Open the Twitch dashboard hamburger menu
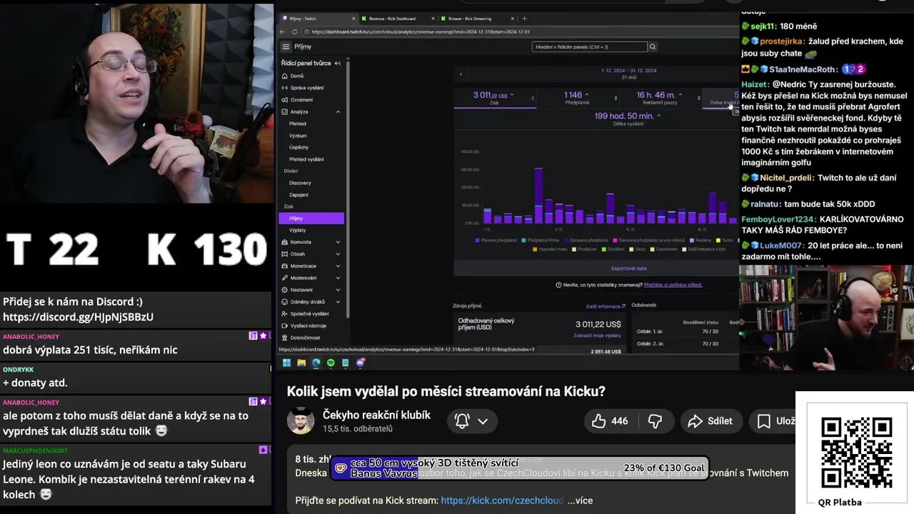914x514 pixels. (286, 46)
